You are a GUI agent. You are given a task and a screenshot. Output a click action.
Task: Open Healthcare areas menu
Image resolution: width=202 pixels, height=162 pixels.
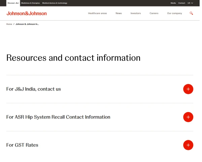pyautogui.click(x=97, y=13)
